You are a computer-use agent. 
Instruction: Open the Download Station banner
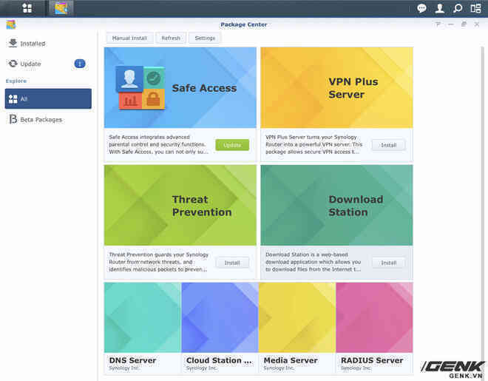click(x=336, y=205)
